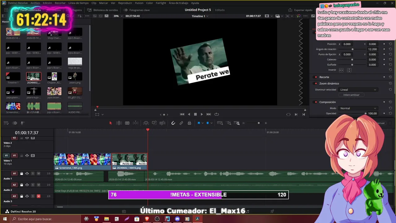
Task: Click the Exportar rápido button
Action: [300, 10]
